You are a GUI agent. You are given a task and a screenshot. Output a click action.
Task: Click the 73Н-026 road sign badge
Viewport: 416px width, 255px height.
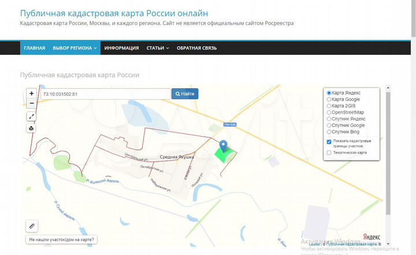click(230, 125)
